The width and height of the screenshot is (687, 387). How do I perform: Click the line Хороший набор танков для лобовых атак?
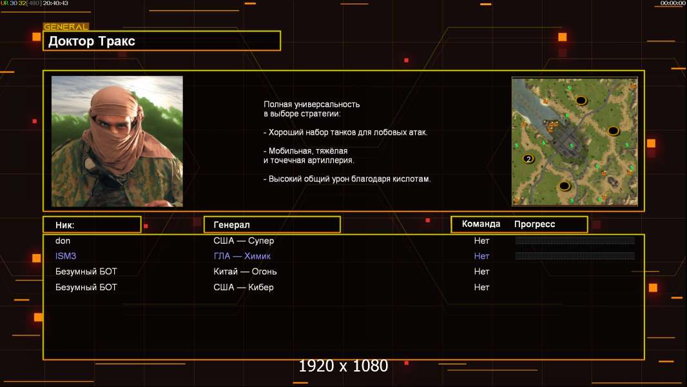coord(345,132)
